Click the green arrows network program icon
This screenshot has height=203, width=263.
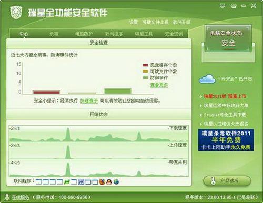67,182
